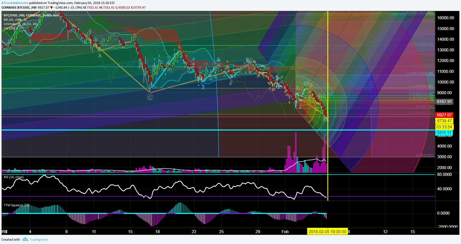Viewport: 461px width, 244px height.
Task: Click the 80.0000 RSI axis value
Action: coord(444,175)
